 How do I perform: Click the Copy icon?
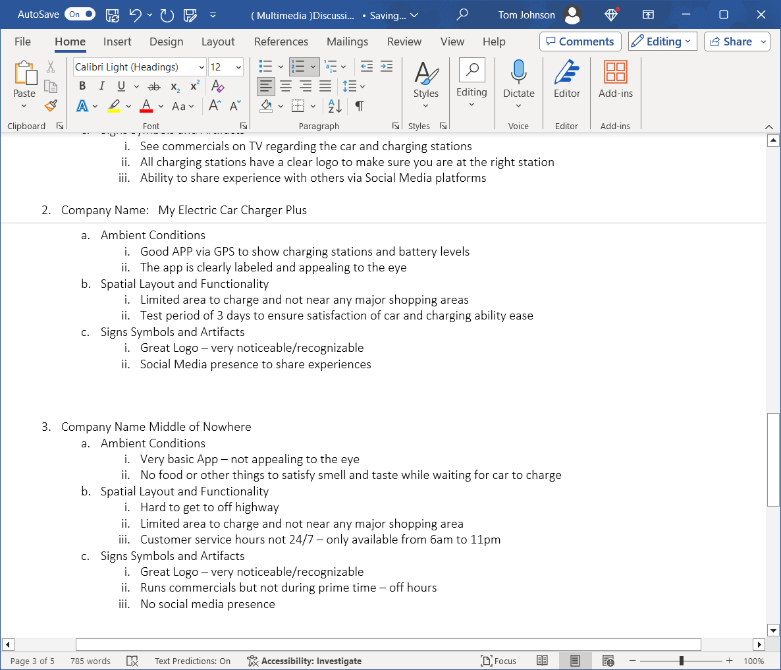pyautogui.click(x=51, y=87)
